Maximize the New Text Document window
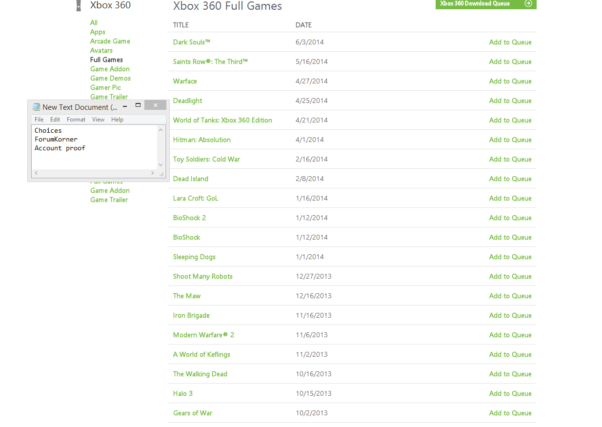The image size is (602, 427). pos(138,105)
